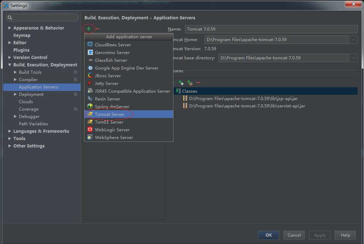Select Application Servers in tree
Viewport: 364px width, 244px height.
coord(42,87)
